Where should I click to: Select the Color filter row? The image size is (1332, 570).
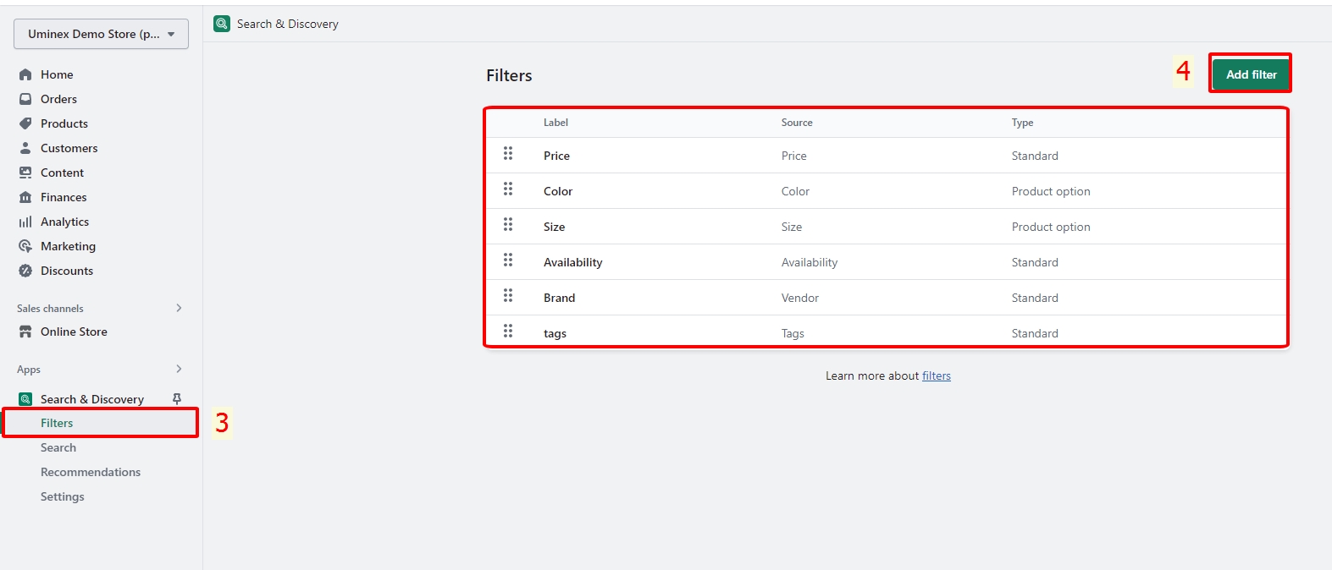tap(558, 191)
